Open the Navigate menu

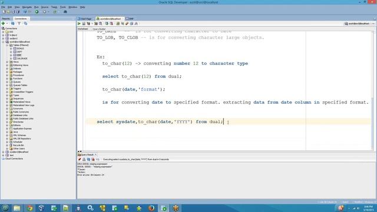pyautogui.click(x=27, y=7)
